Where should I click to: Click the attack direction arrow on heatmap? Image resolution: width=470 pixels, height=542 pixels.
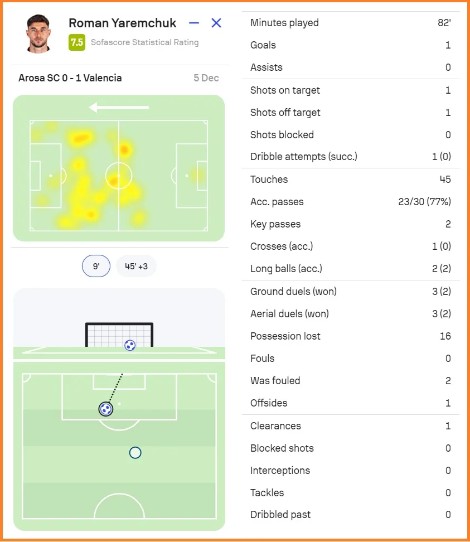click(x=119, y=107)
